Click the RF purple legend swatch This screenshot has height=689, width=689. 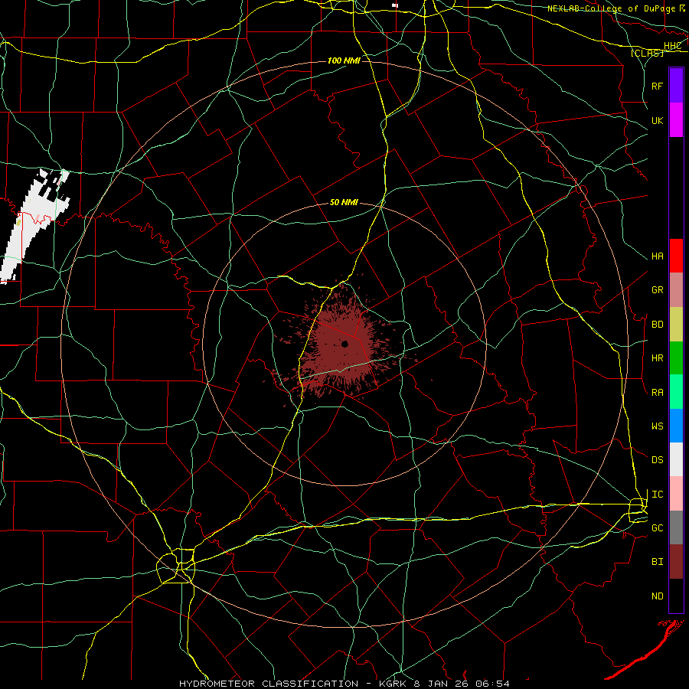coord(676,86)
